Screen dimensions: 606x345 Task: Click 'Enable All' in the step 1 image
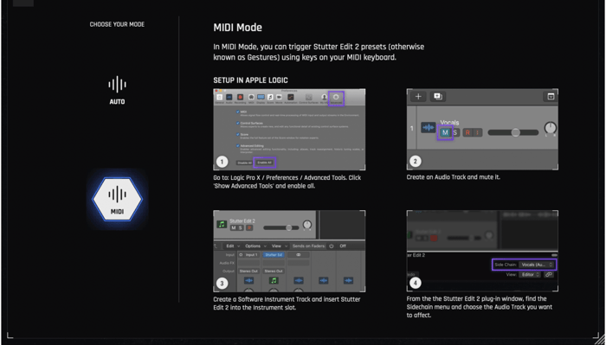265,163
